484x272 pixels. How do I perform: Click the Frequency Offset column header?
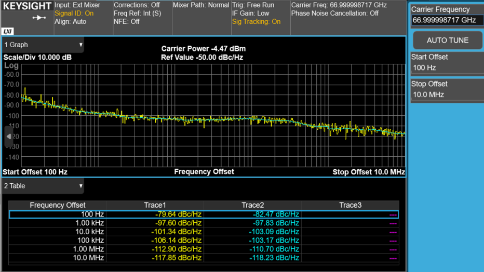pyautogui.click(x=58, y=206)
